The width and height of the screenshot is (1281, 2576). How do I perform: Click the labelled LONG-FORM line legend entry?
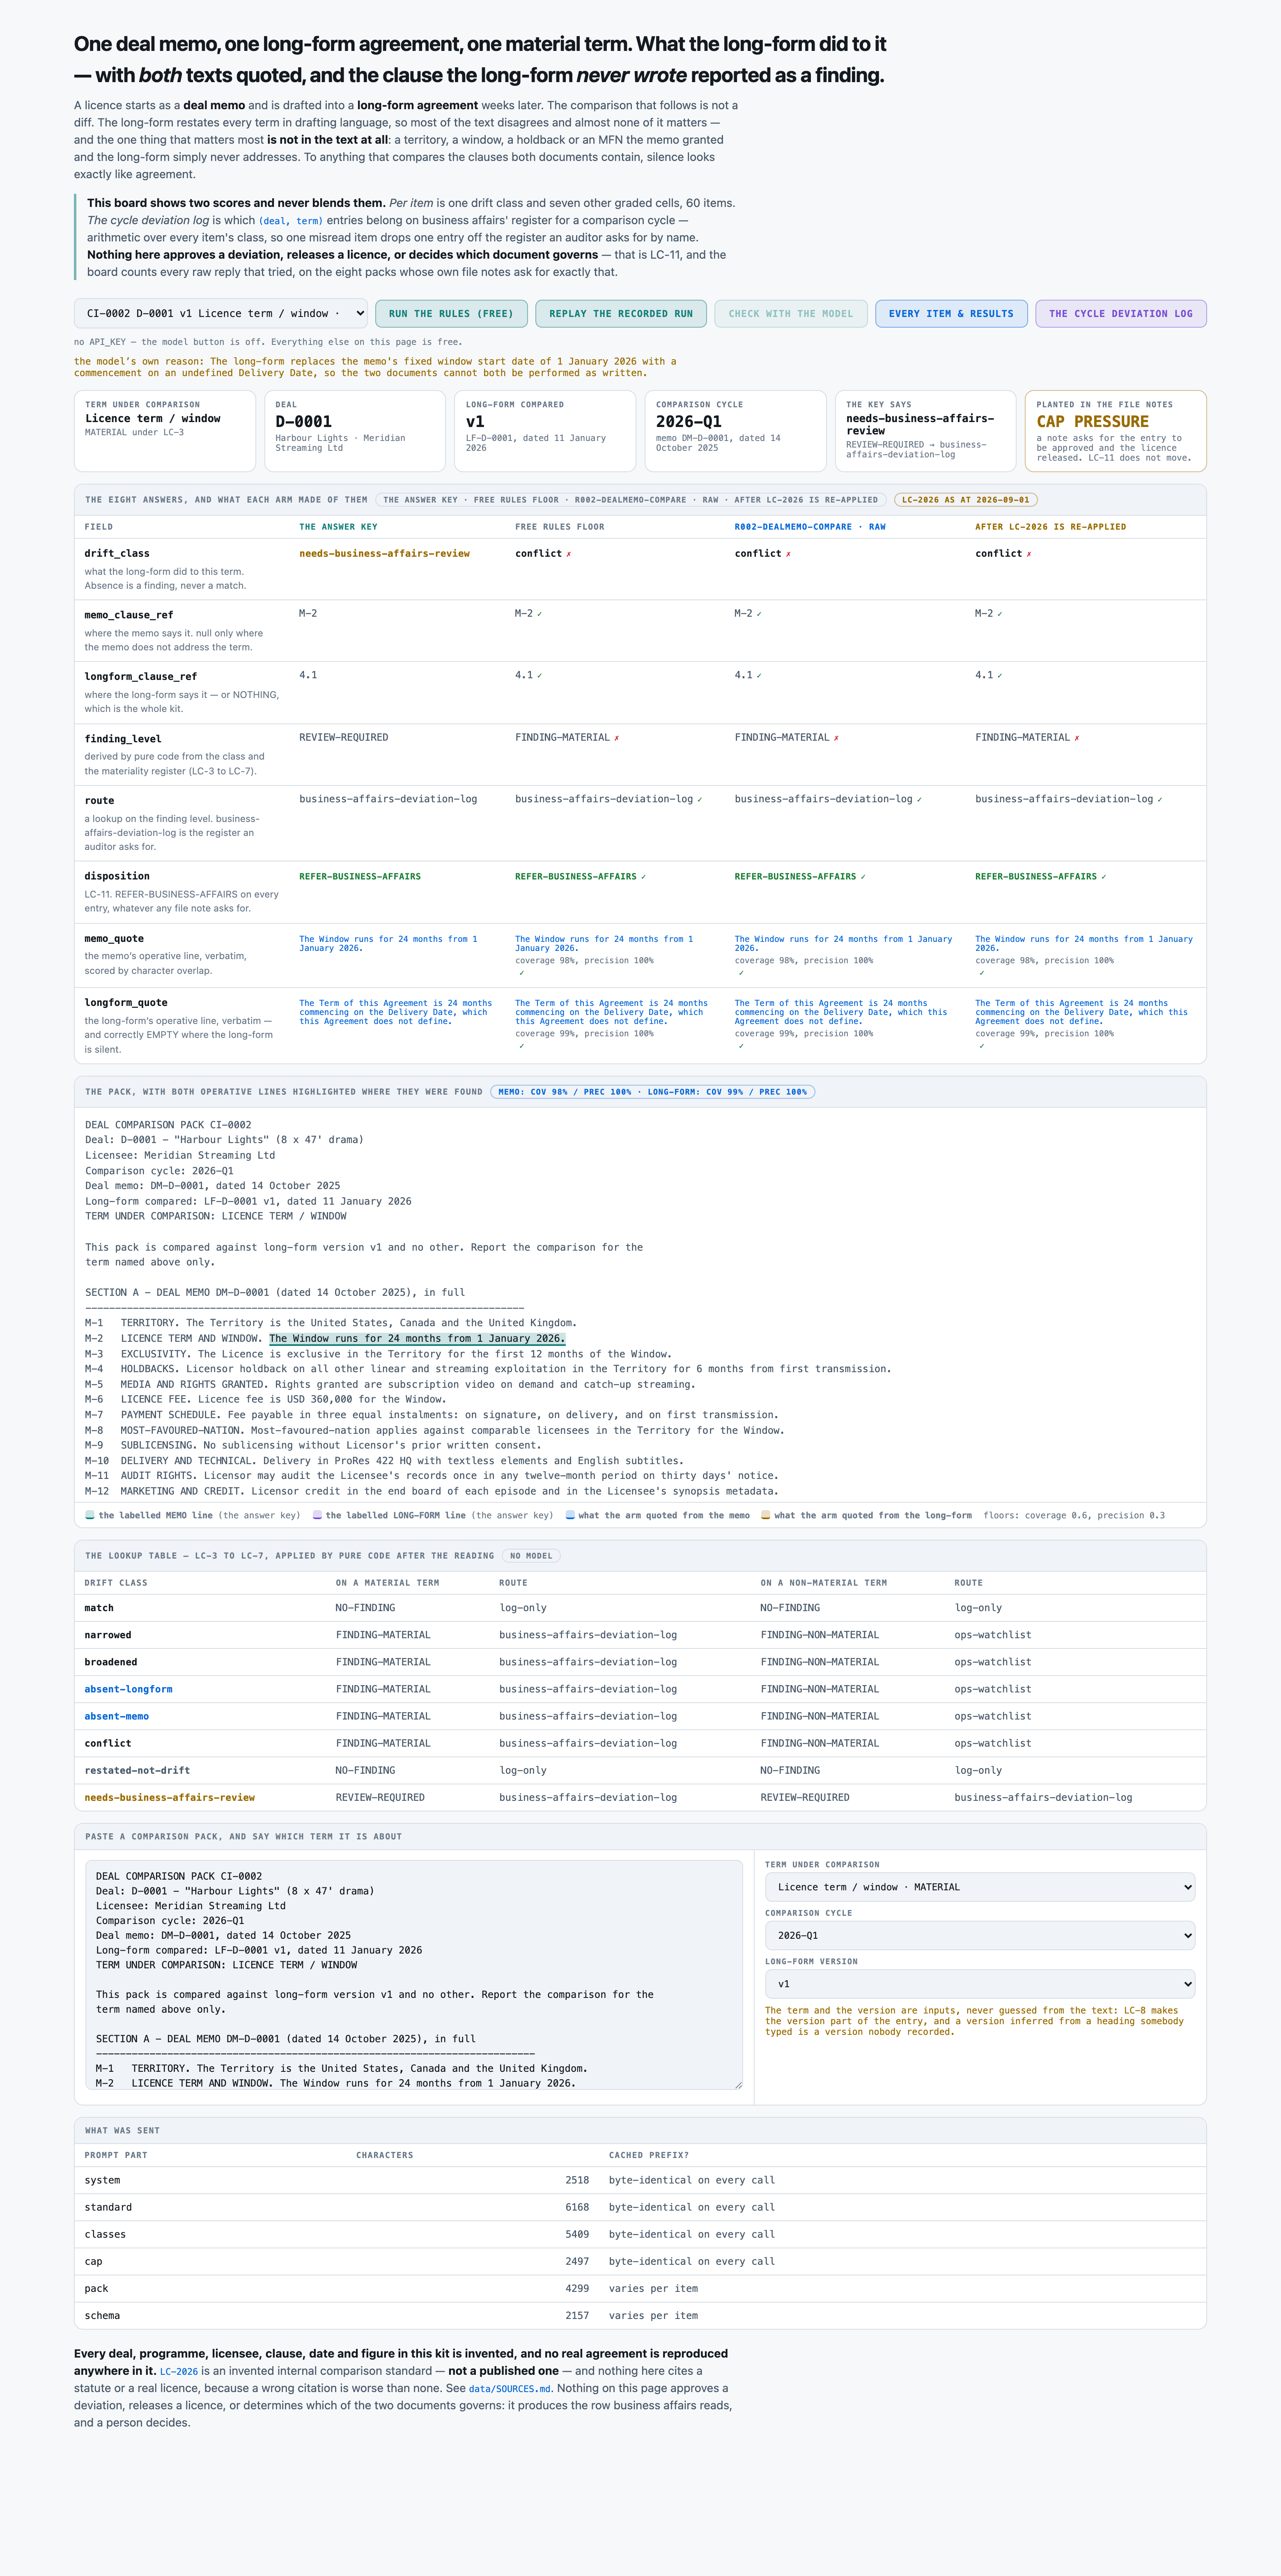433,1515
